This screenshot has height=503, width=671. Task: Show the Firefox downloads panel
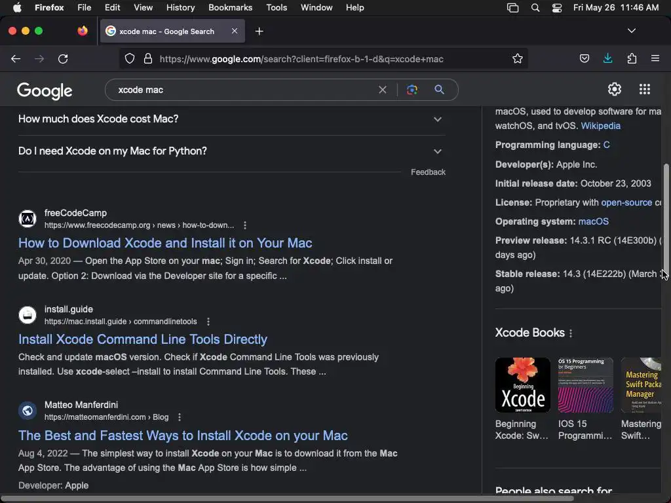pos(607,59)
